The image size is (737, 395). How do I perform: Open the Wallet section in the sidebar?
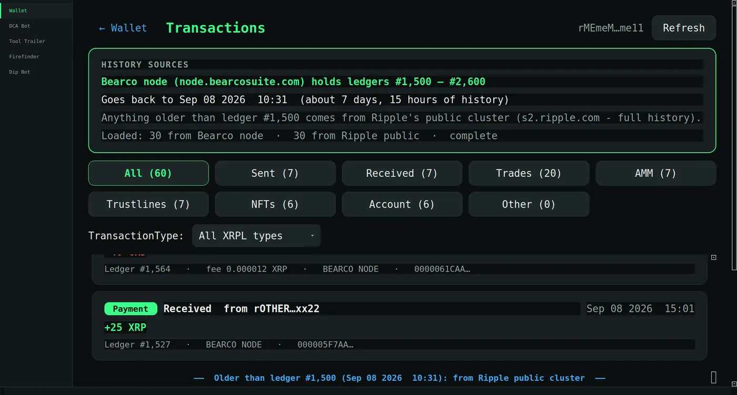[x=36, y=11]
